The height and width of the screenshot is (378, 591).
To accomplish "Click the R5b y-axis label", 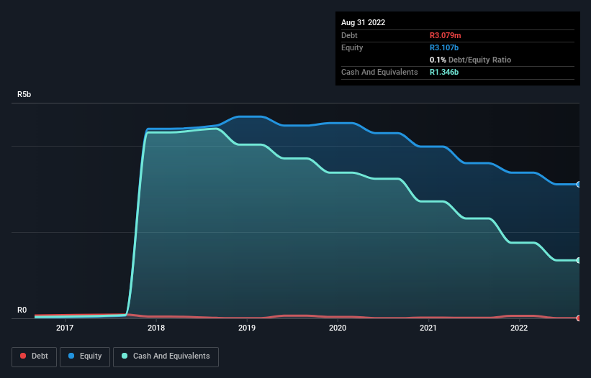I will coord(24,94).
